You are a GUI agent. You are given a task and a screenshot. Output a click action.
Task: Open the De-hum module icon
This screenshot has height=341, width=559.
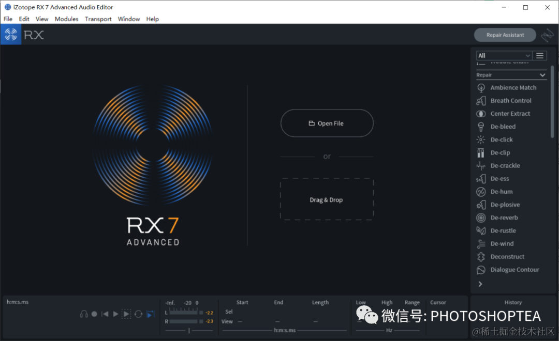coord(481,192)
